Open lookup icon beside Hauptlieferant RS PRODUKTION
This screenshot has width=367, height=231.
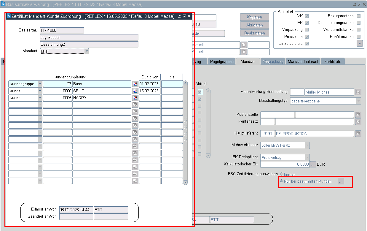(x=358, y=134)
